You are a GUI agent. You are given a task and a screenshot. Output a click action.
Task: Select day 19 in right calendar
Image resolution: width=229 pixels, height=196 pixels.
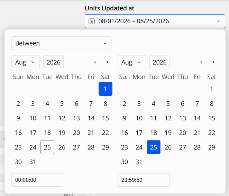tap(168, 133)
